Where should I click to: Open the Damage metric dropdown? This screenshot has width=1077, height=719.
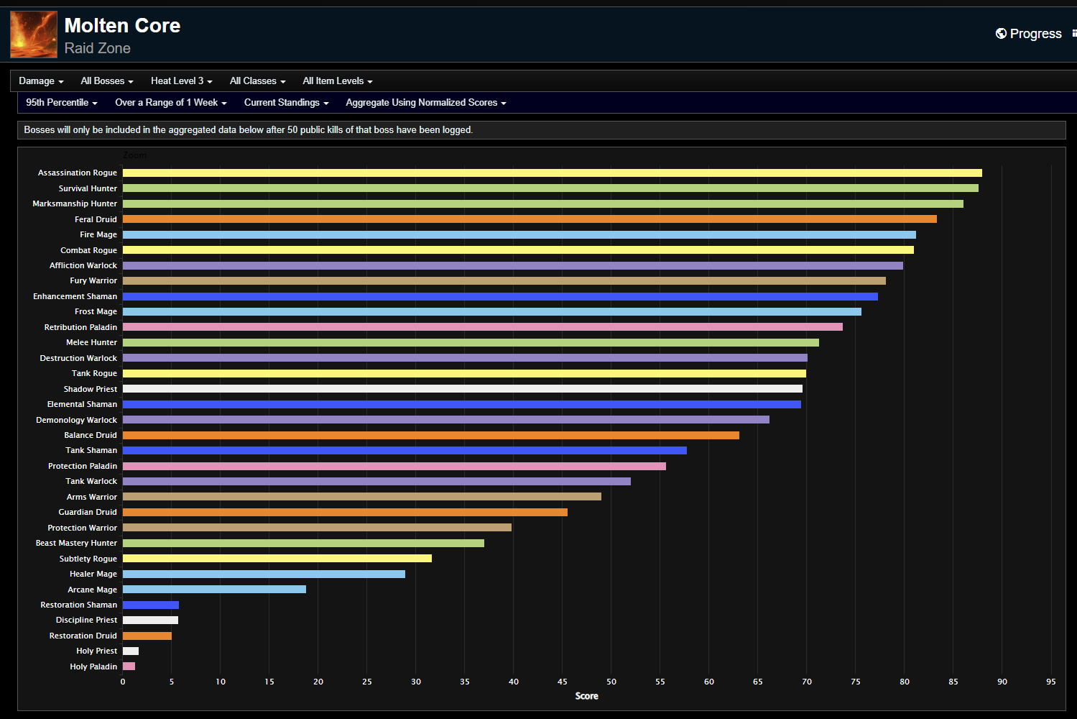point(41,81)
